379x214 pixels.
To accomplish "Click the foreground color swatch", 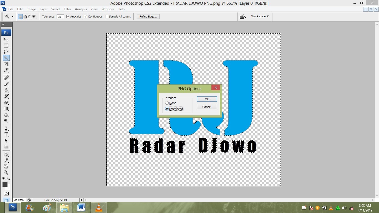I will pyautogui.click(x=5, y=184).
